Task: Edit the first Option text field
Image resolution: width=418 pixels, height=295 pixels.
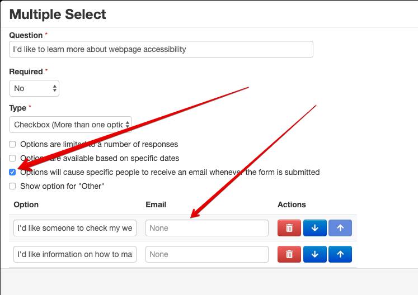Action: click(75, 228)
